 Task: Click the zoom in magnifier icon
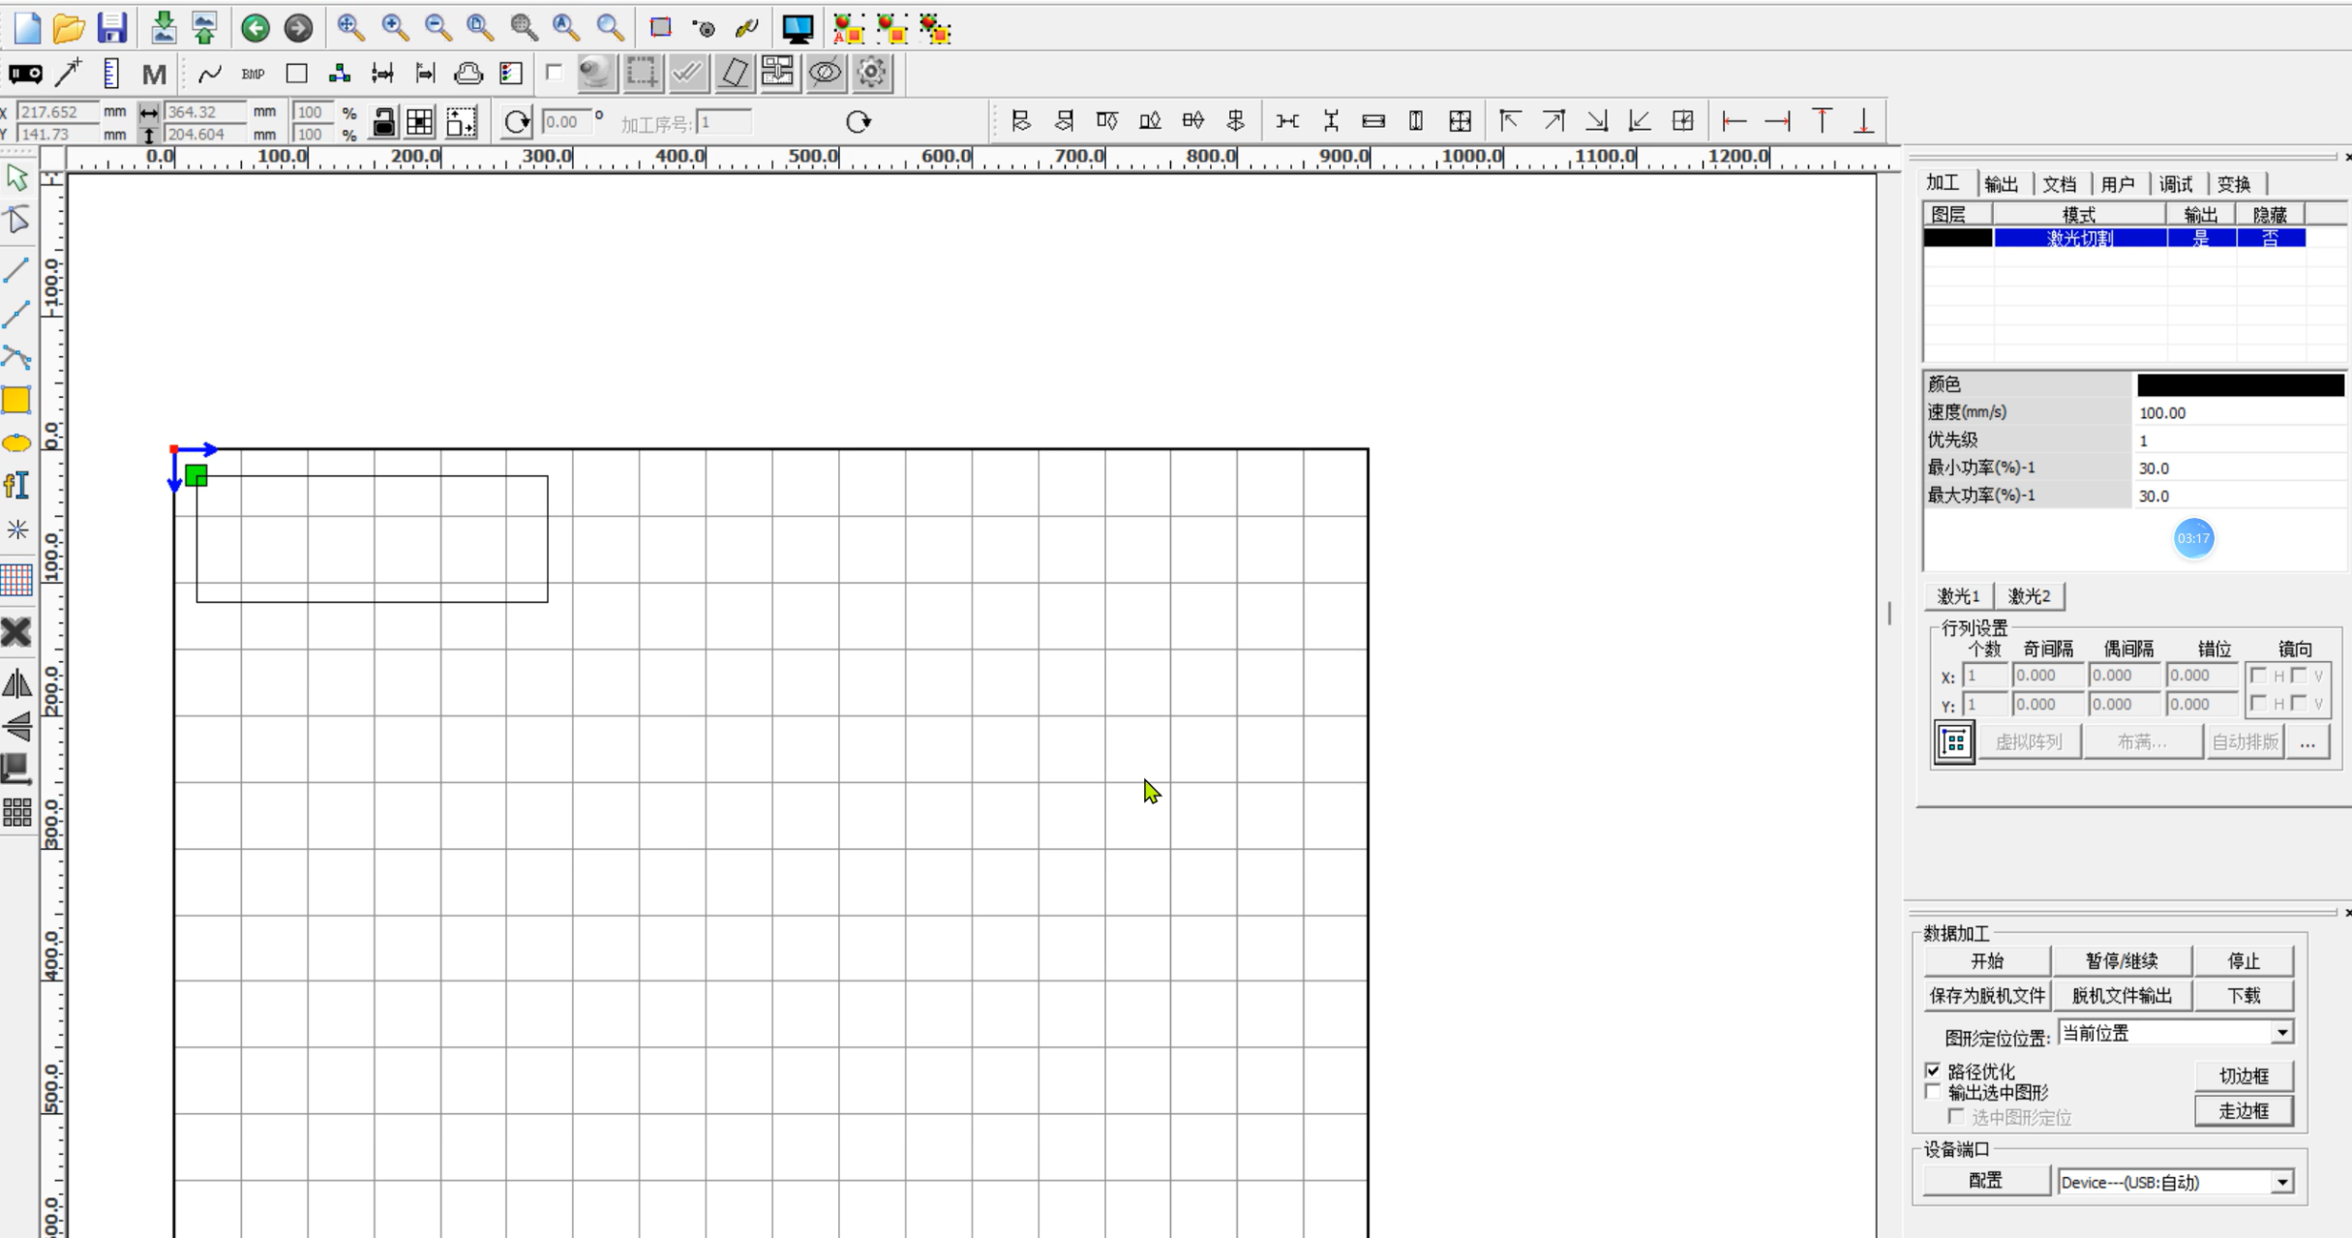point(395,28)
